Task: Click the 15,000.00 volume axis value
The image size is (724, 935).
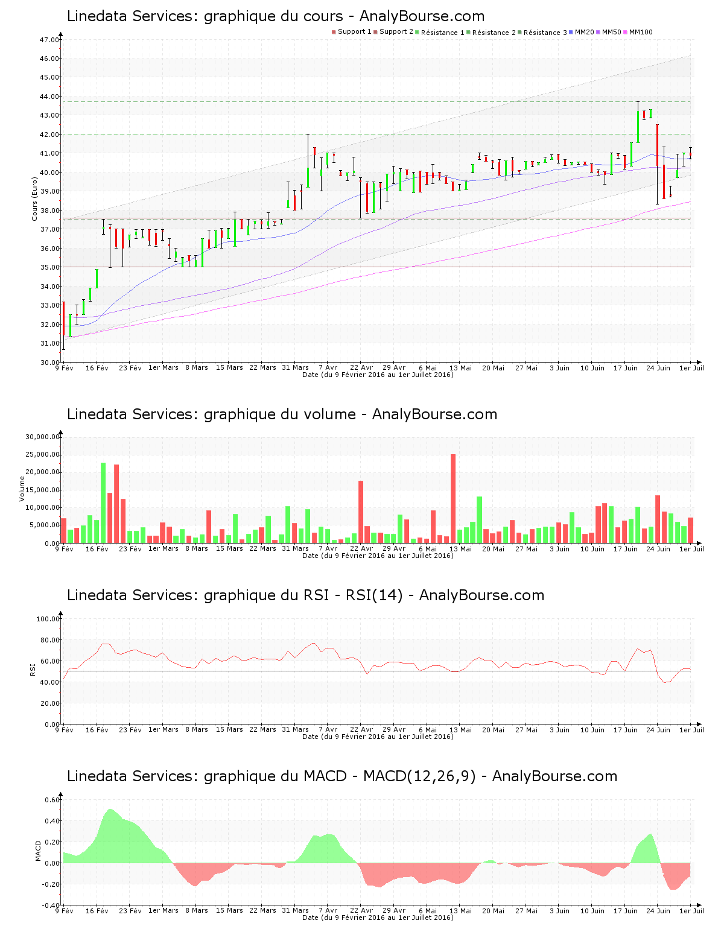Action: click(42, 490)
